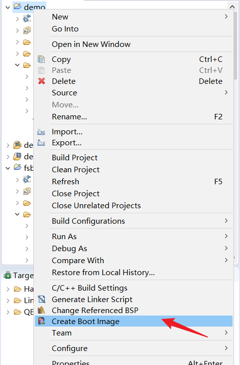This screenshot has height=365, width=240.
Task: Collapse the fsbl project tree node
Action: point(7,168)
